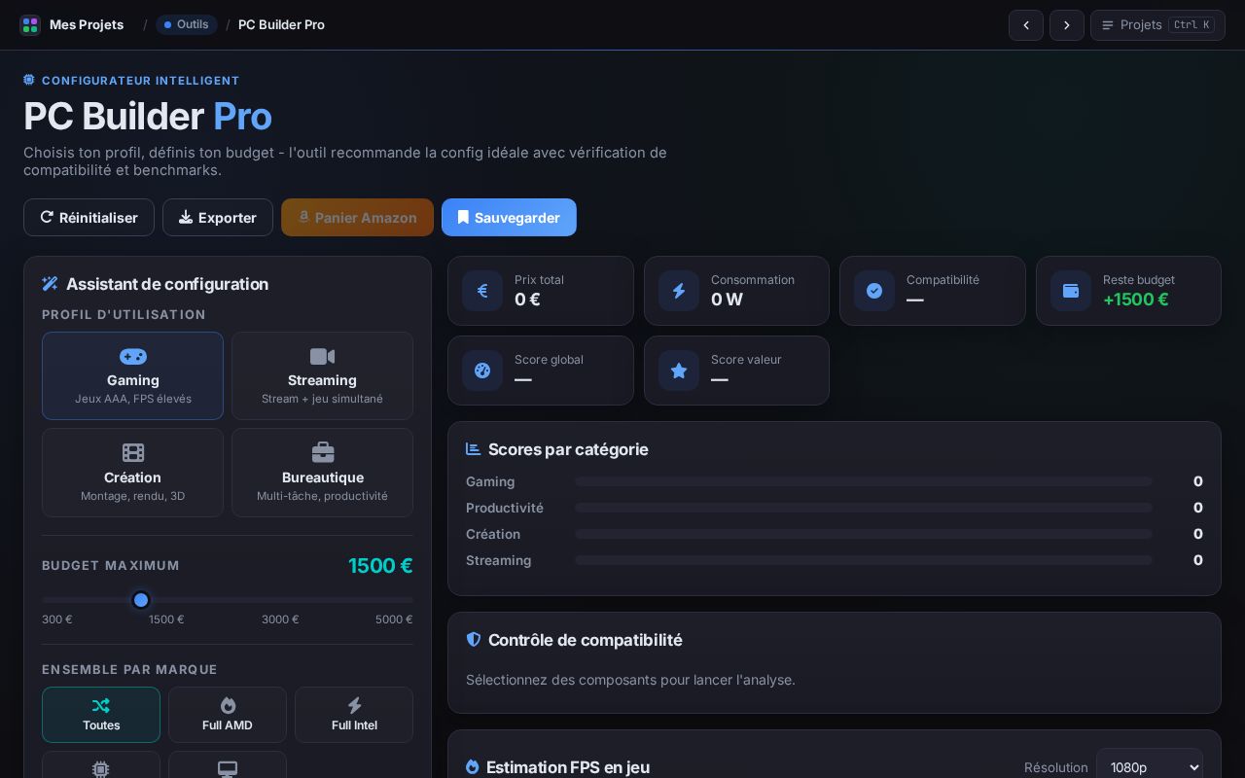Screen dimensions: 1245x778
Task: Go to Mes Projets home
Action: pos(72,24)
